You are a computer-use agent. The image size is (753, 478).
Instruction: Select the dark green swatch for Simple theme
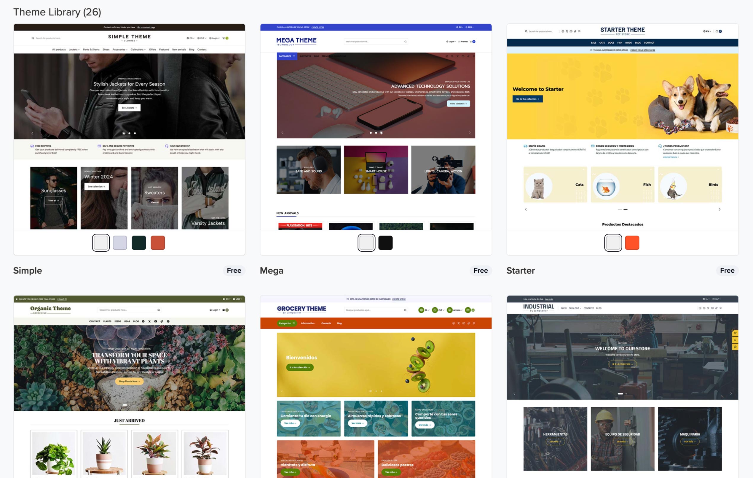(x=138, y=243)
